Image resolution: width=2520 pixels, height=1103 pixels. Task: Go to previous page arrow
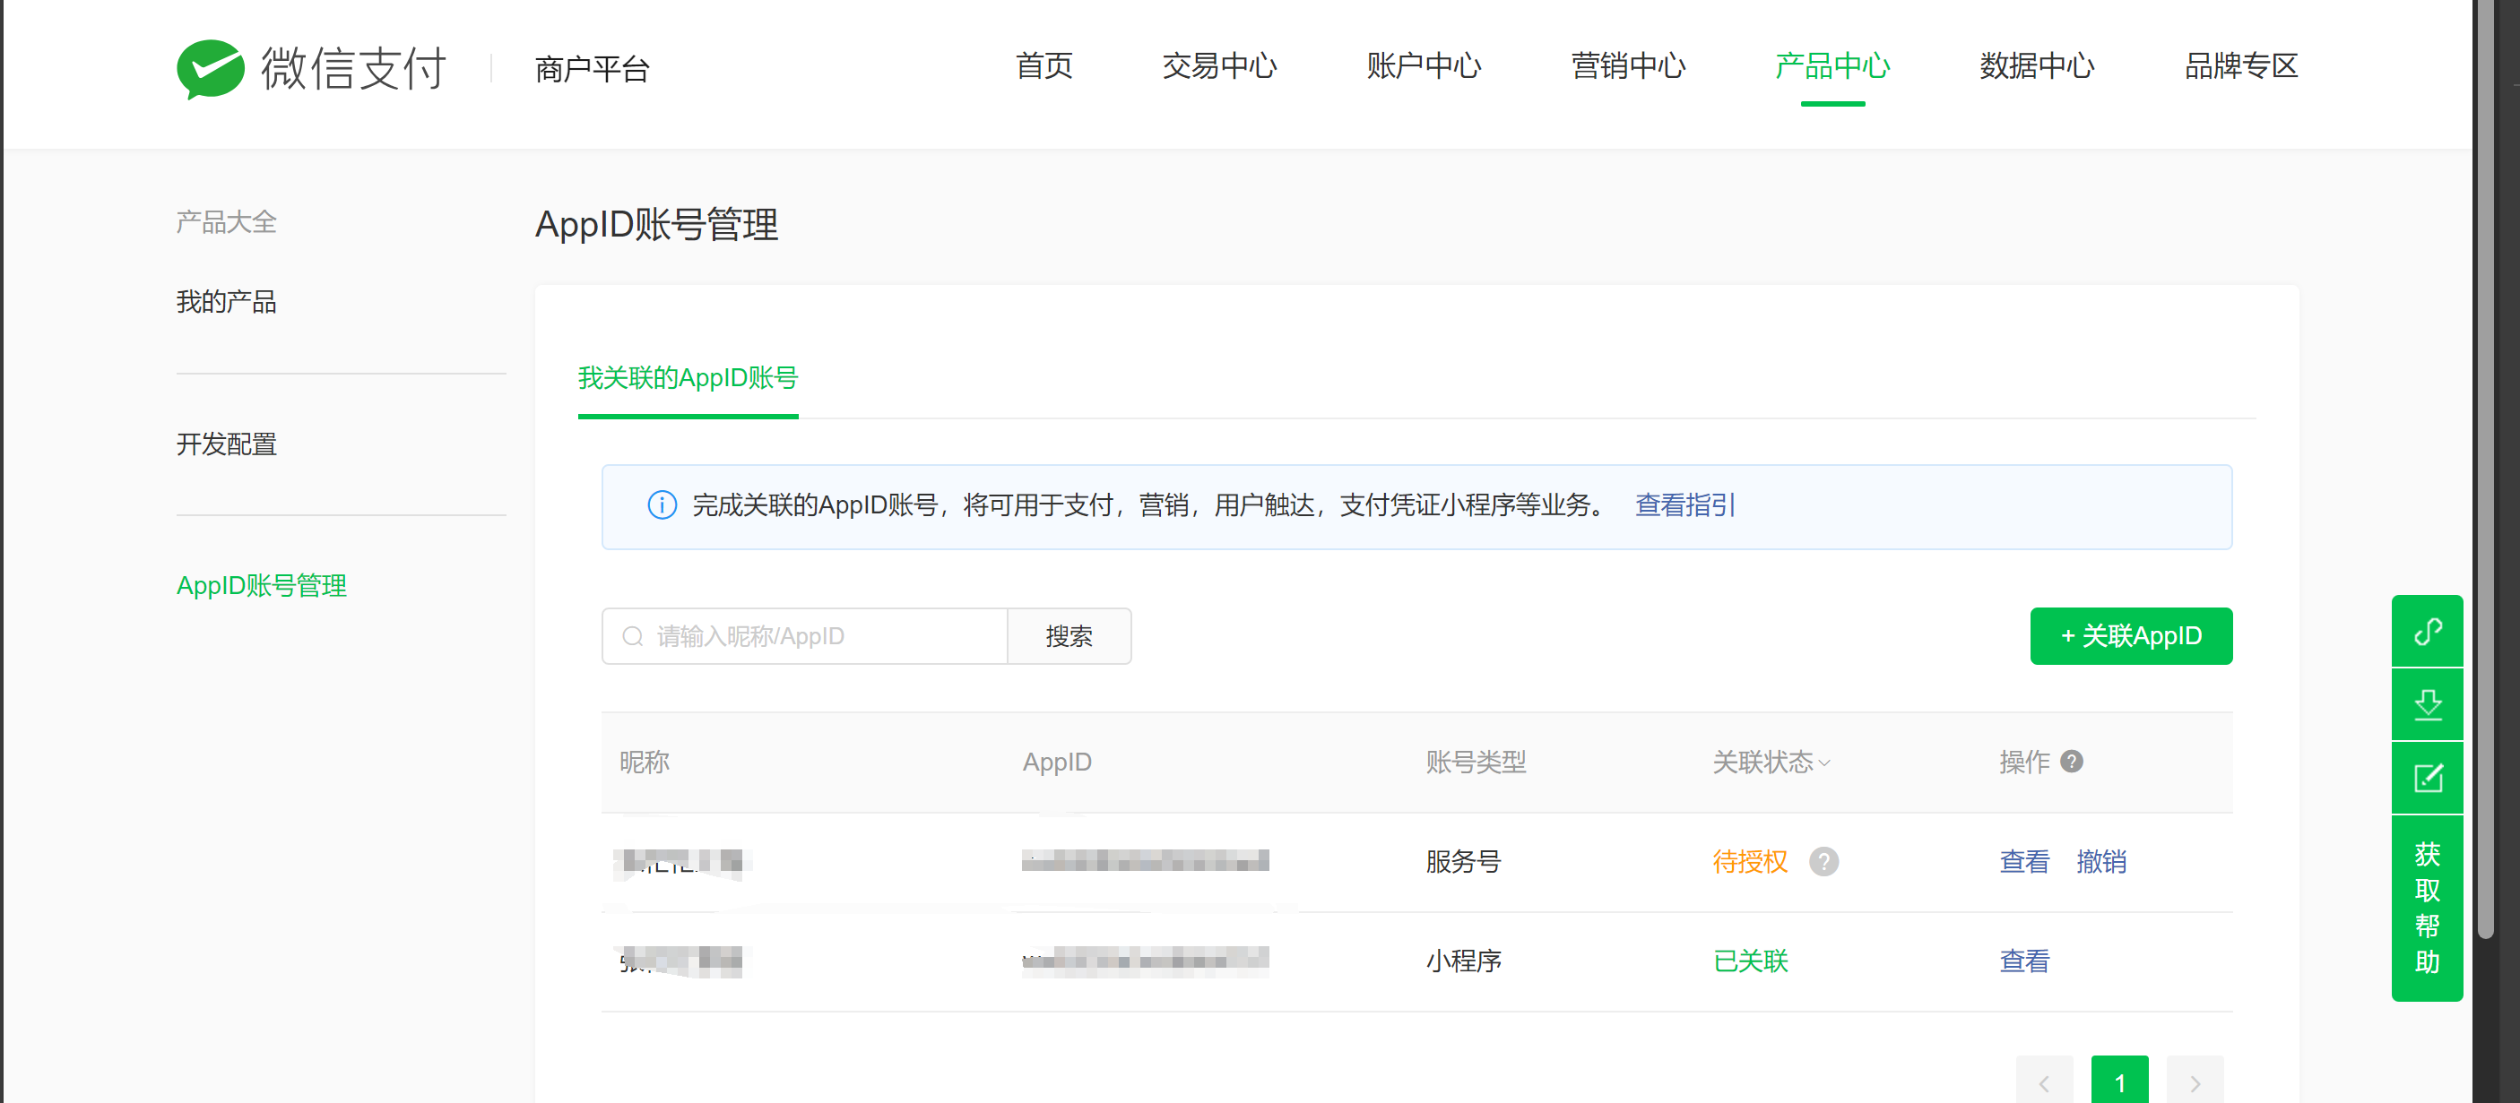(2044, 1081)
